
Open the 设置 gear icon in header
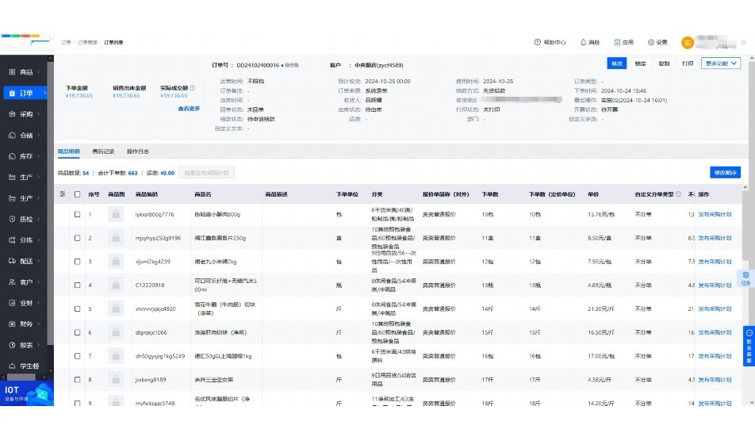pos(651,42)
